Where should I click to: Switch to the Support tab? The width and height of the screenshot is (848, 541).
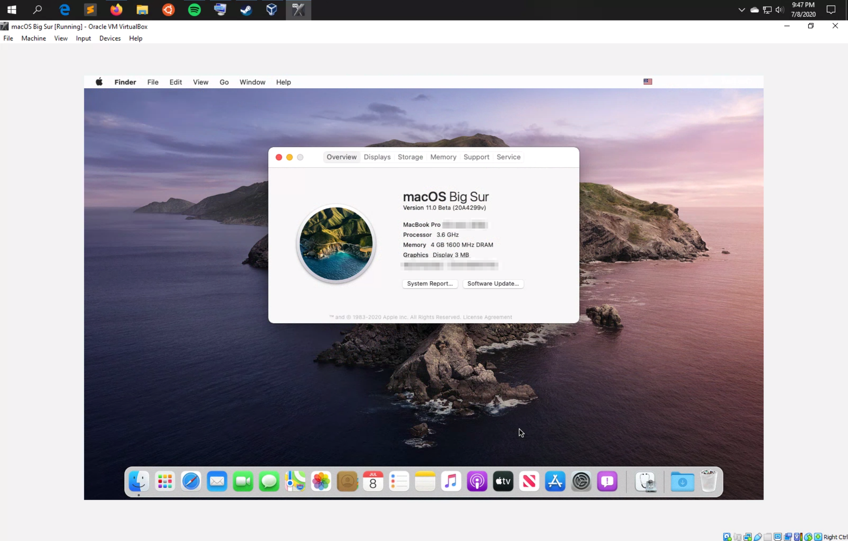[x=476, y=157]
